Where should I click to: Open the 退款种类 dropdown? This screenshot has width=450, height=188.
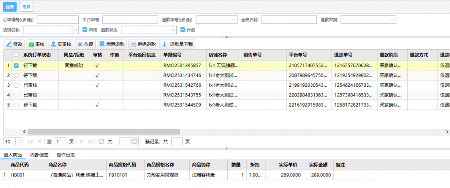(x=392, y=19)
